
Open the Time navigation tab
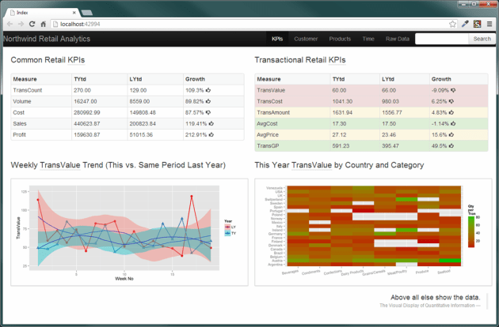(368, 39)
